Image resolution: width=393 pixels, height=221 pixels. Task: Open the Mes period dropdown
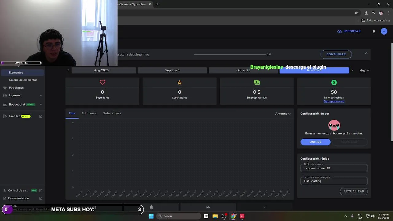pos(364,70)
